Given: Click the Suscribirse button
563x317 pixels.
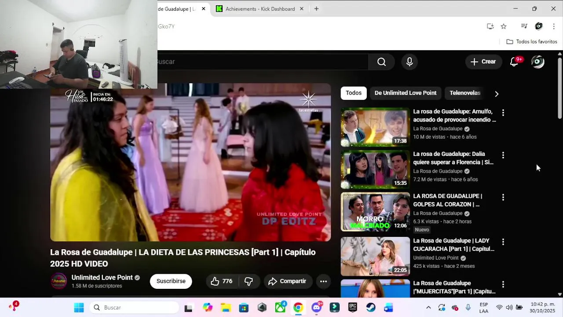Looking at the screenshot, I should (x=171, y=281).
